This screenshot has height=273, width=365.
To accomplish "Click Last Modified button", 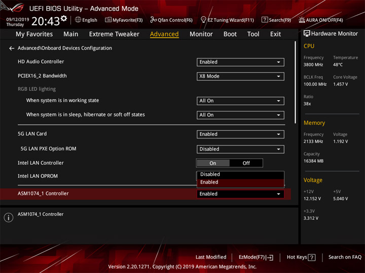I will coord(211,257).
